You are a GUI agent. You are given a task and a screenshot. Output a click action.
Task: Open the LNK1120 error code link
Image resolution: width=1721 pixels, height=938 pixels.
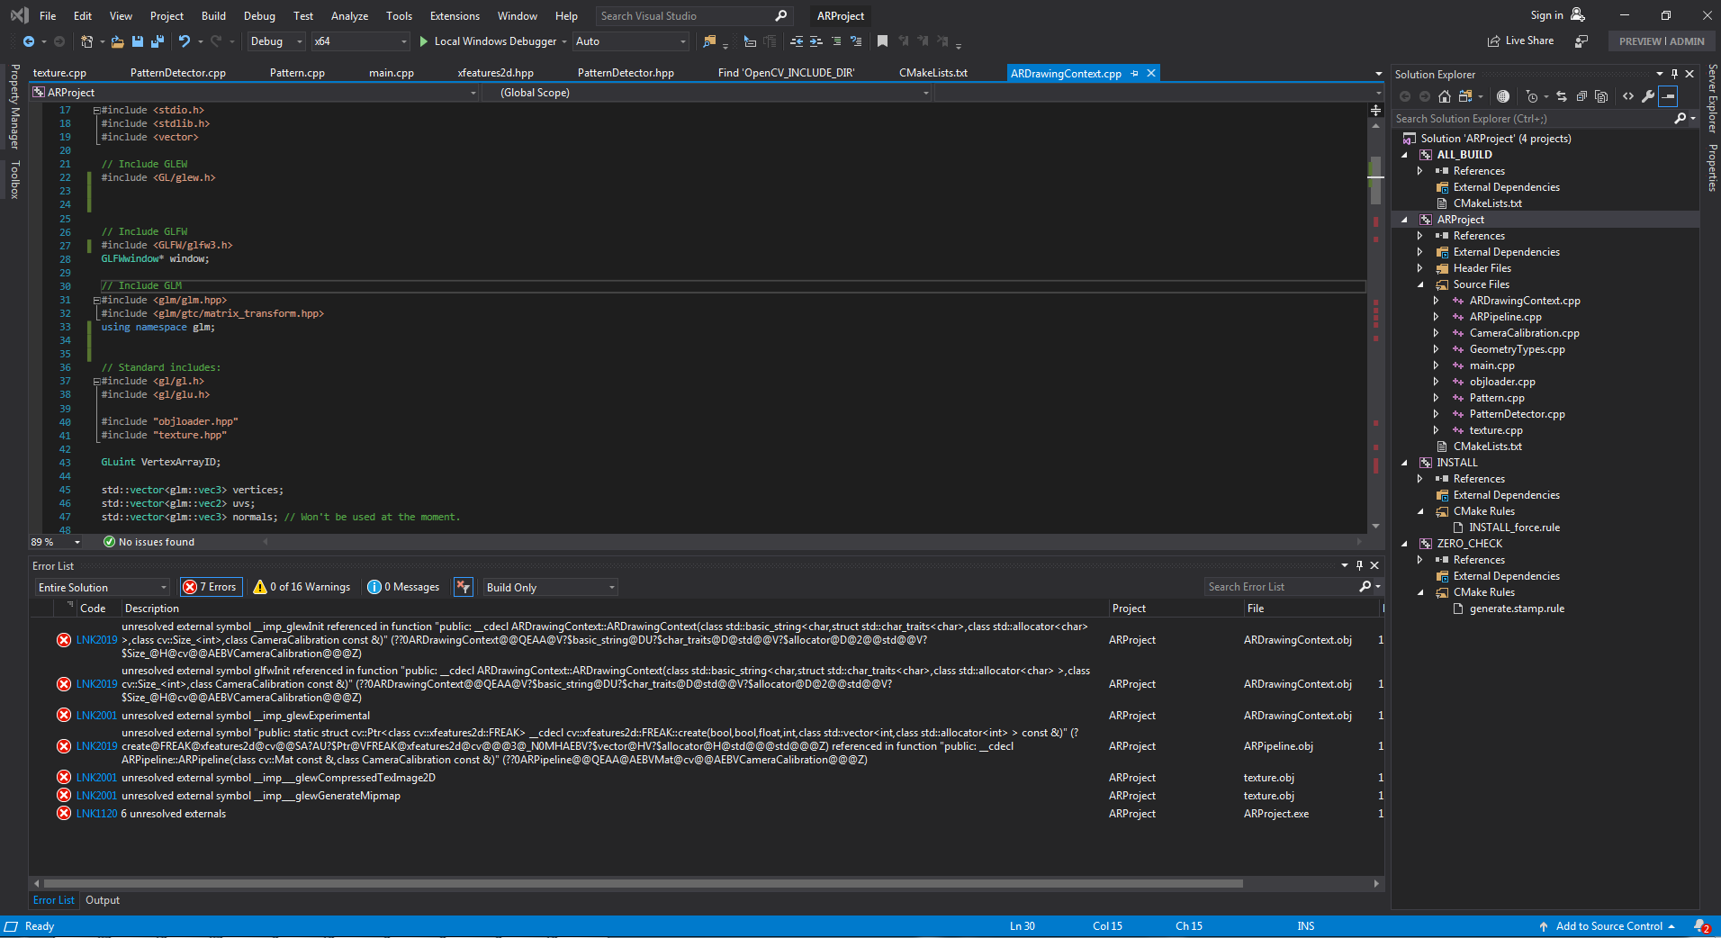pyautogui.click(x=96, y=814)
